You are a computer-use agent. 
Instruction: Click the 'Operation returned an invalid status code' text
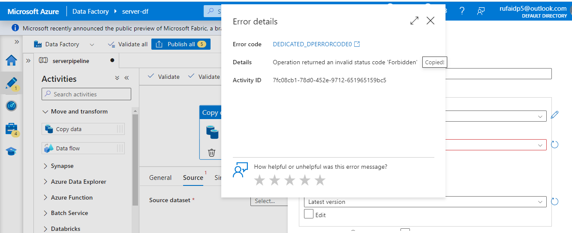pos(345,62)
